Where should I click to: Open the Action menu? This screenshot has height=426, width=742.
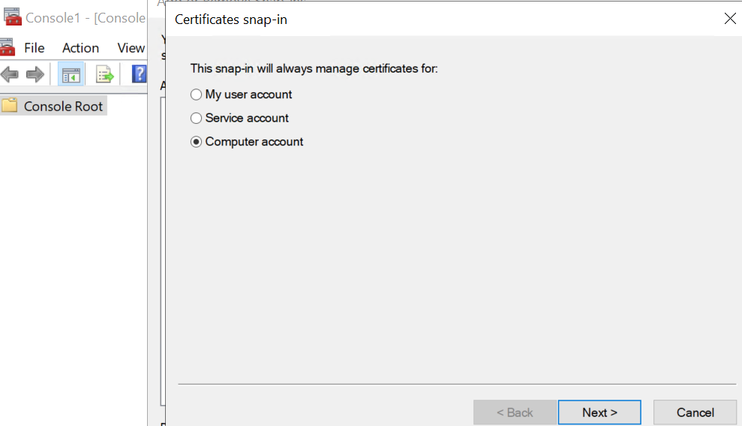coord(80,48)
